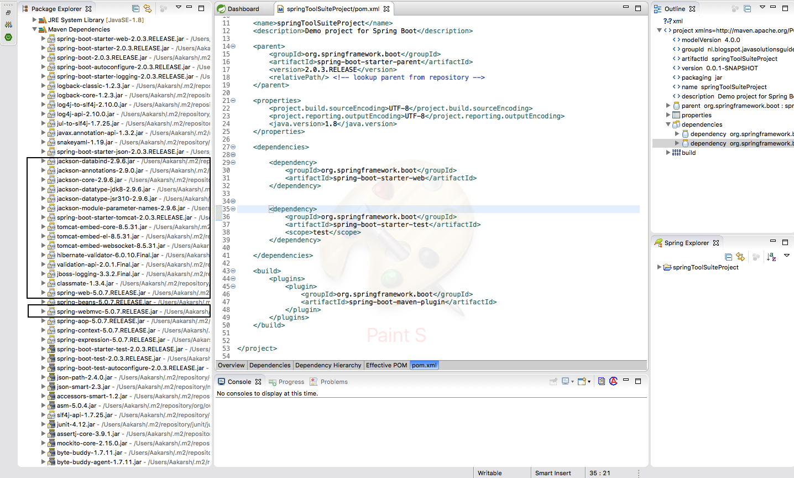
Task: Click the xml processing instruction icon in Outline
Action: click(x=667, y=21)
